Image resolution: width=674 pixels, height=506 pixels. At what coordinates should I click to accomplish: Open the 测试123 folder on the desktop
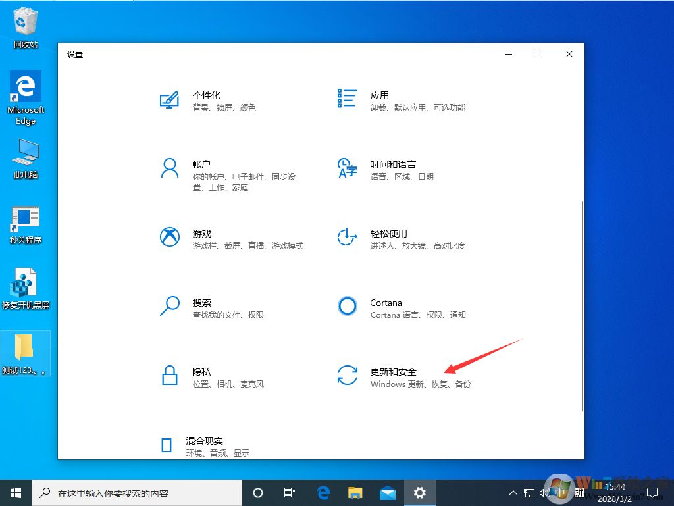(x=24, y=347)
